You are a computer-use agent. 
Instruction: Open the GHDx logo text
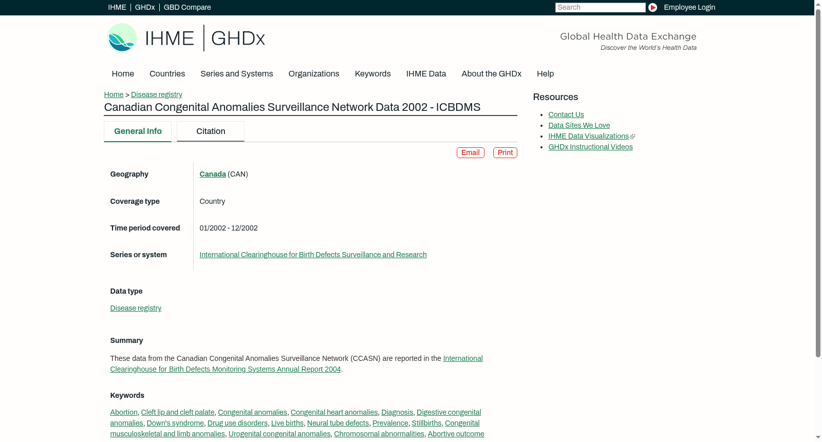click(x=238, y=39)
